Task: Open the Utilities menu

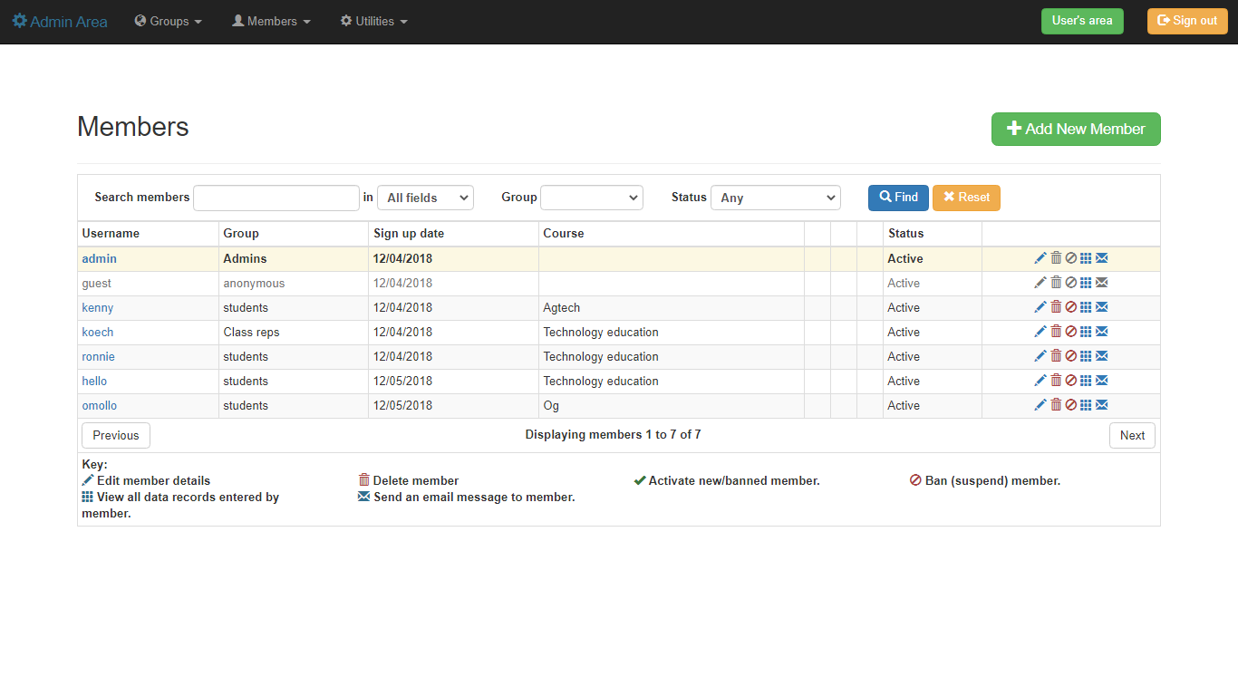Action: click(x=372, y=21)
